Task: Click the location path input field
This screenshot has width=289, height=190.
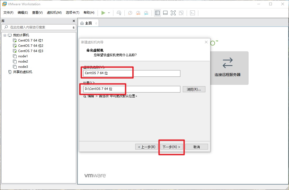Action: pos(132,89)
